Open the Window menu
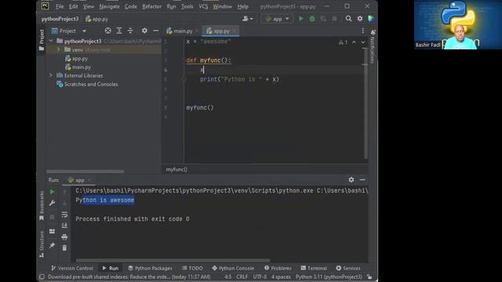The height and width of the screenshot is (282, 502). (222, 6)
